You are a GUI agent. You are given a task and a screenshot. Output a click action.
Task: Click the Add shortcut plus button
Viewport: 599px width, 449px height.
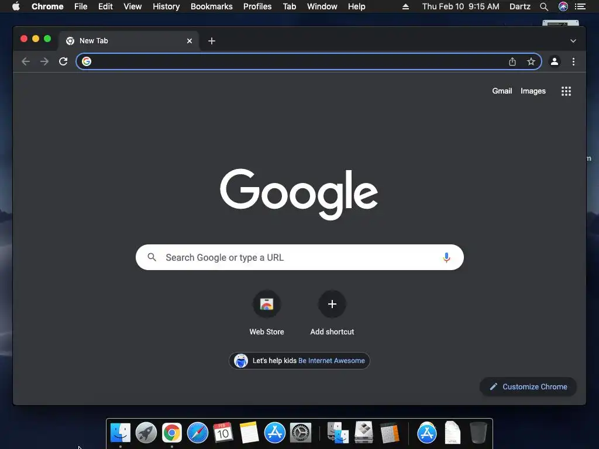coord(332,304)
